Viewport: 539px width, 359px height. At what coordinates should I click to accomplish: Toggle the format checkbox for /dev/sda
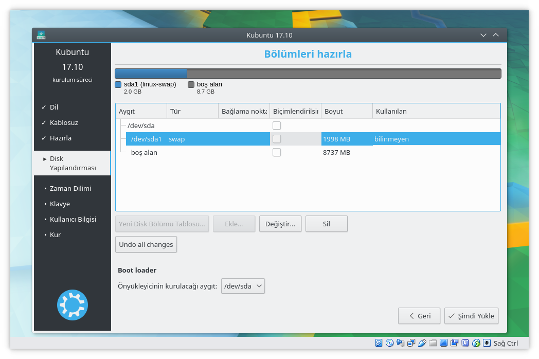pos(277,125)
